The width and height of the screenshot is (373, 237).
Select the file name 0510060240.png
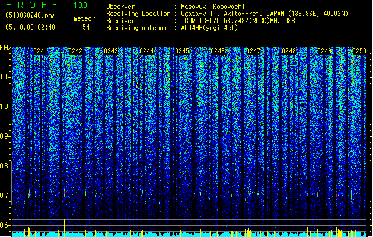pos(30,15)
